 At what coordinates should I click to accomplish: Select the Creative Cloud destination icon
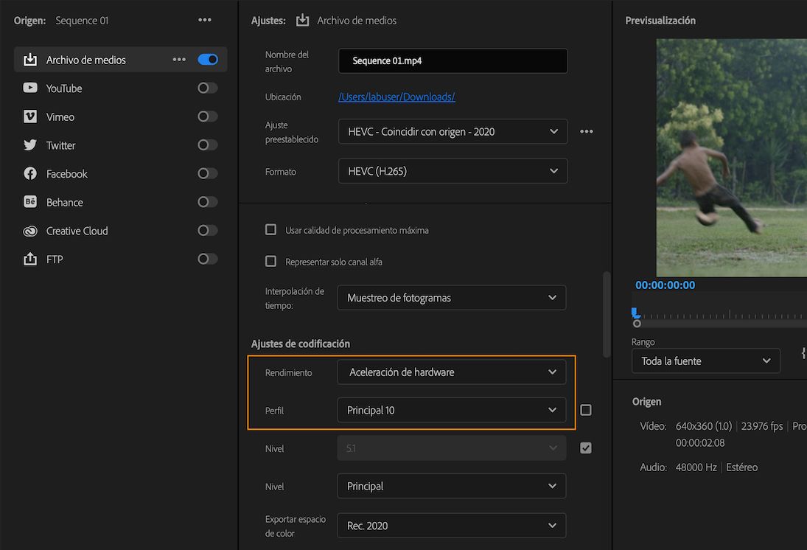(29, 230)
